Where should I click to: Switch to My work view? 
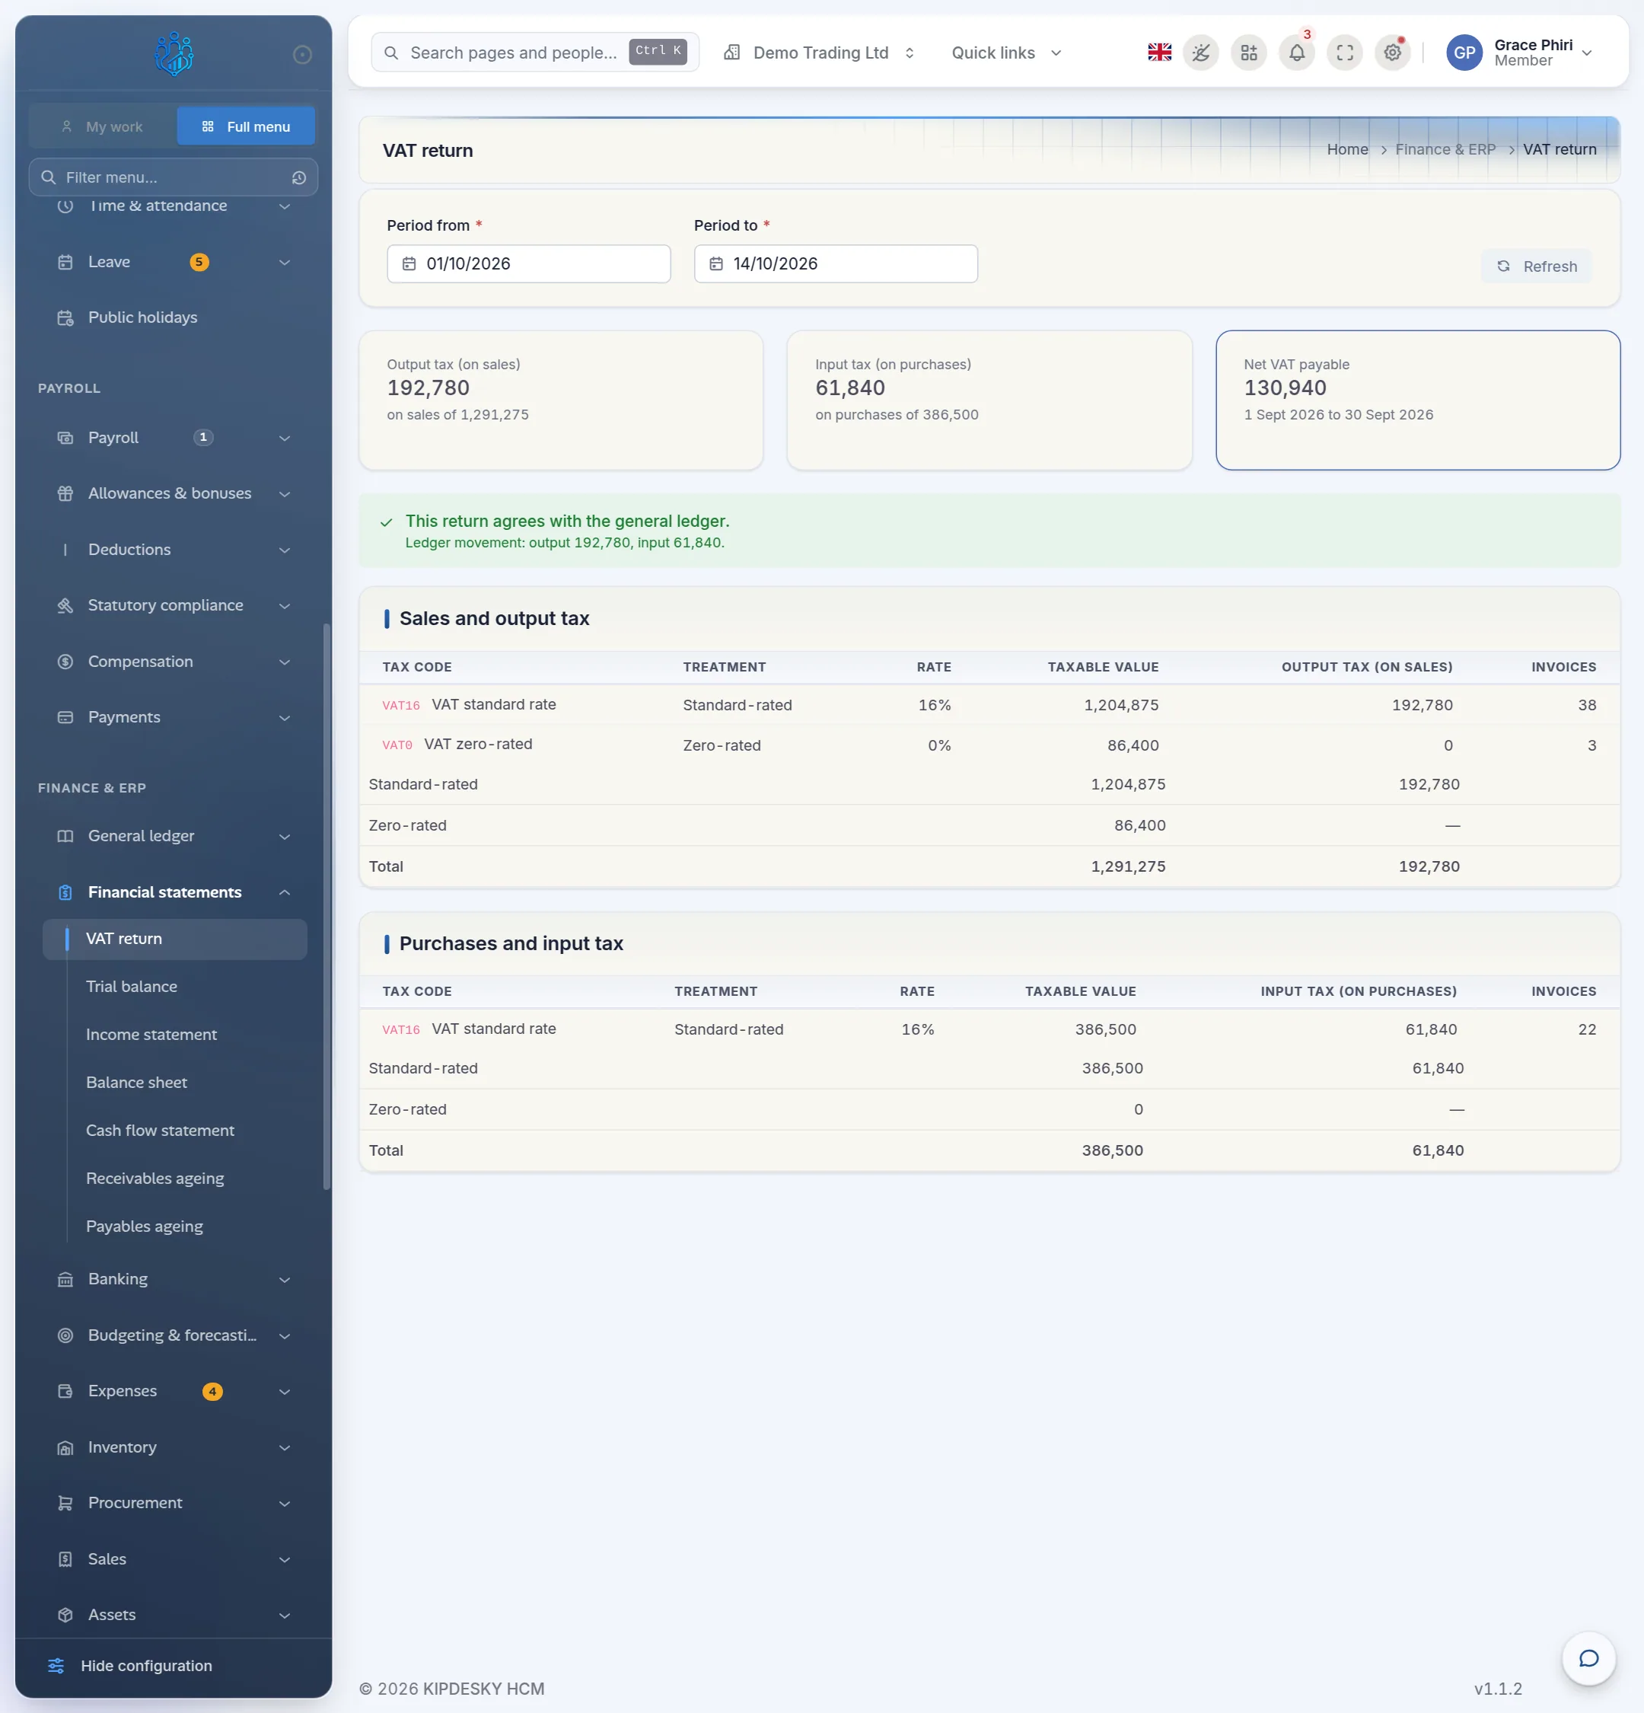coord(103,126)
